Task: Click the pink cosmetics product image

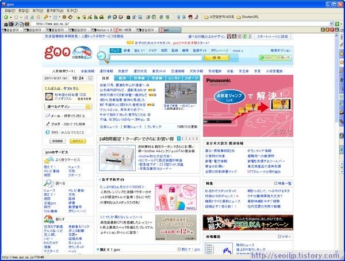Action: click(x=176, y=197)
